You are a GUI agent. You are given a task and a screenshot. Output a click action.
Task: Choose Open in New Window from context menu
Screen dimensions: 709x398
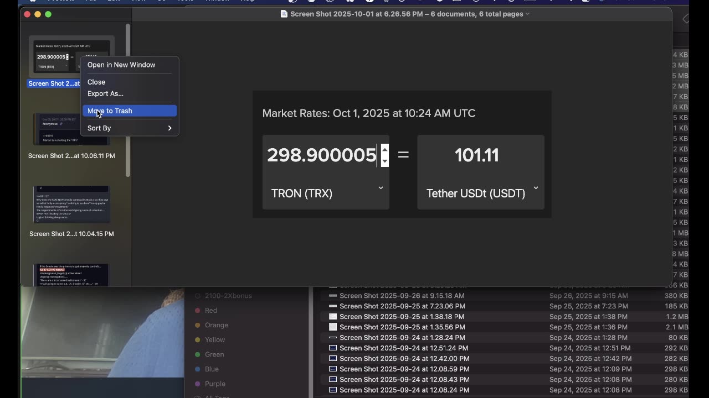pos(121,65)
